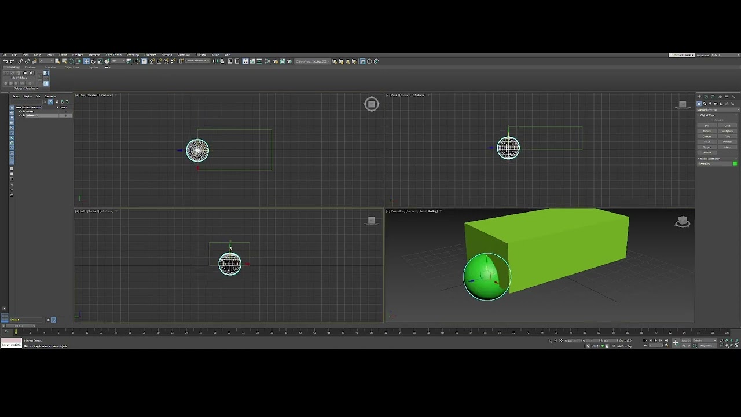Select the Lights category icon
Viewport: 741px width, 417px height.
point(710,104)
